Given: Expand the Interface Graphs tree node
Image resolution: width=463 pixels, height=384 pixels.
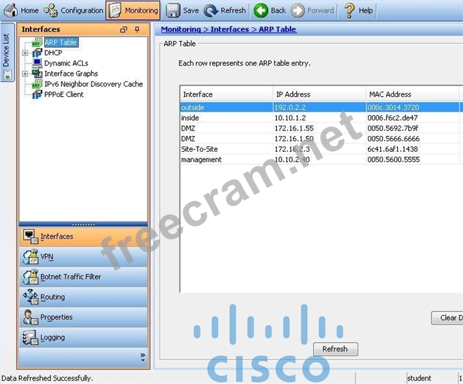Looking at the screenshot, I should tap(25, 74).
